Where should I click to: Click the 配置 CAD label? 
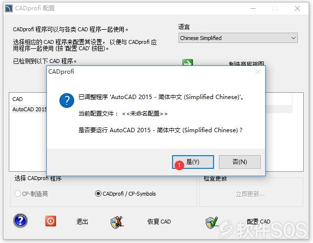258,222
